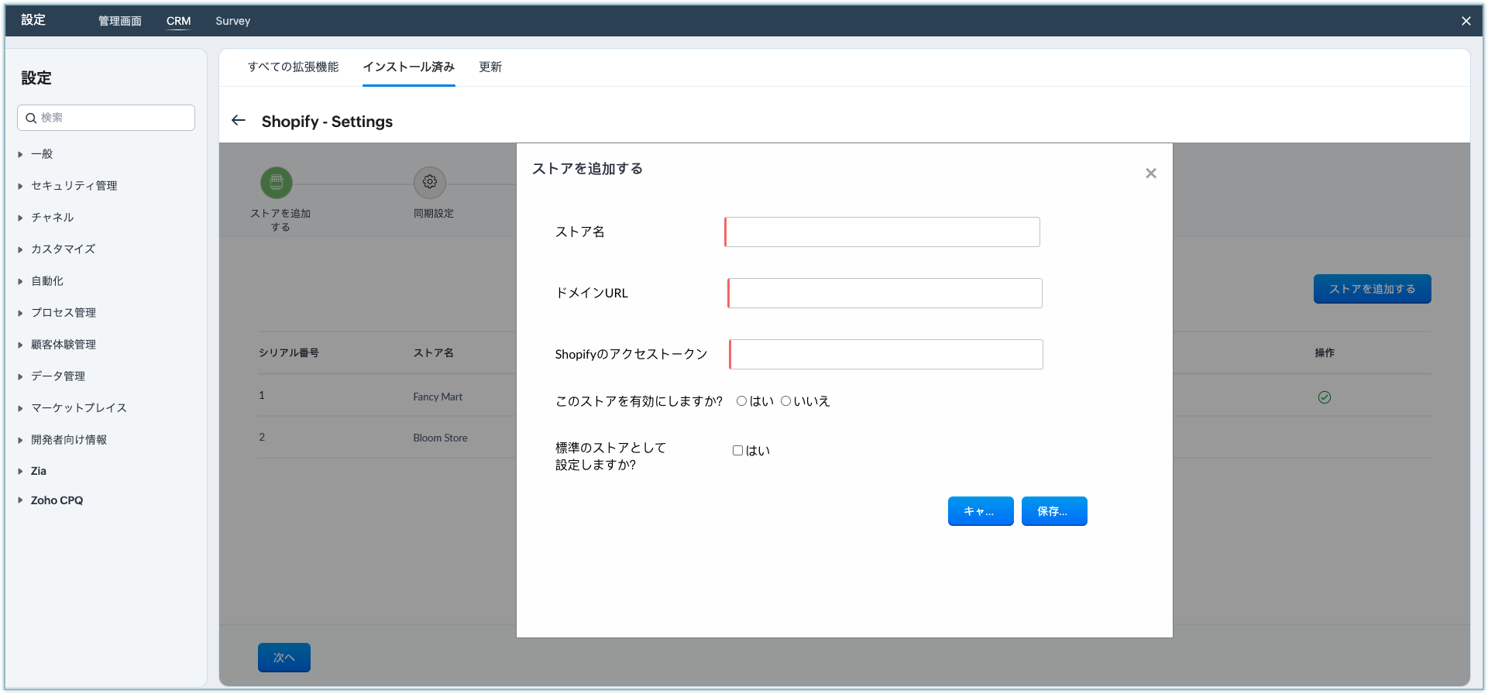The width and height of the screenshot is (1488, 694).
Task: Select いいえ radio for store activation
Action: click(x=785, y=401)
